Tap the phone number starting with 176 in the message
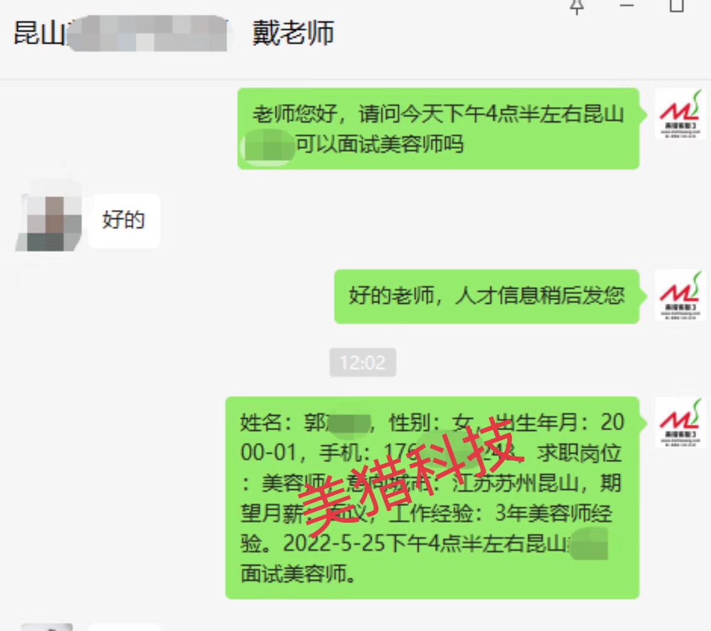The width and height of the screenshot is (711, 631). click(449, 453)
